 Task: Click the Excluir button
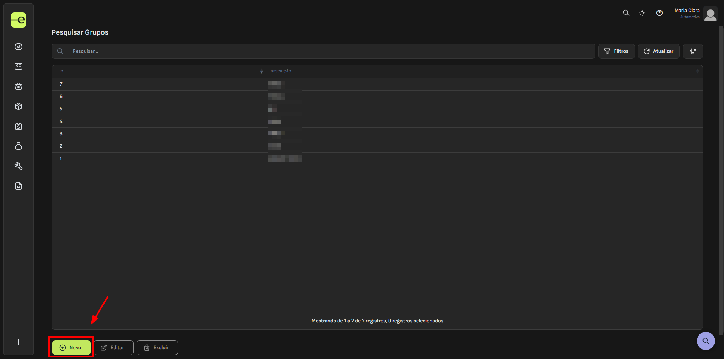157,348
